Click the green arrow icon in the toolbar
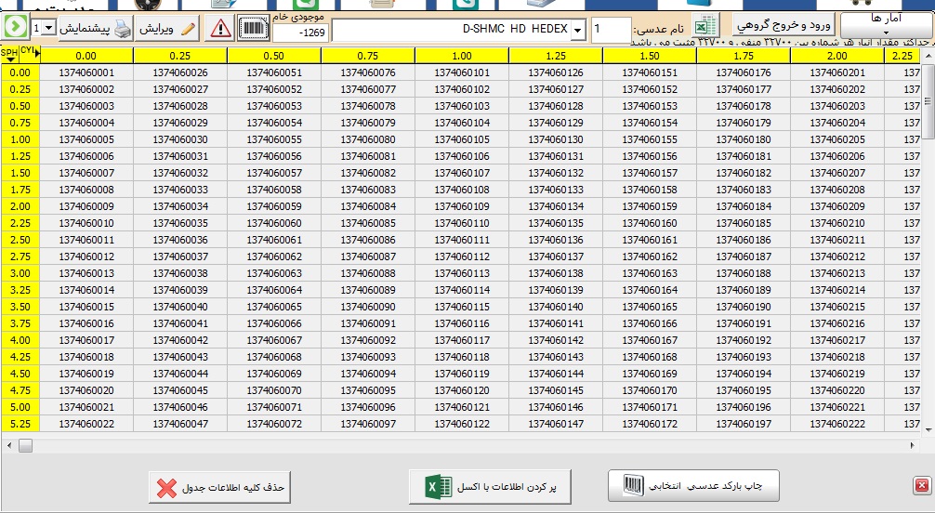 pyautogui.click(x=14, y=28)
